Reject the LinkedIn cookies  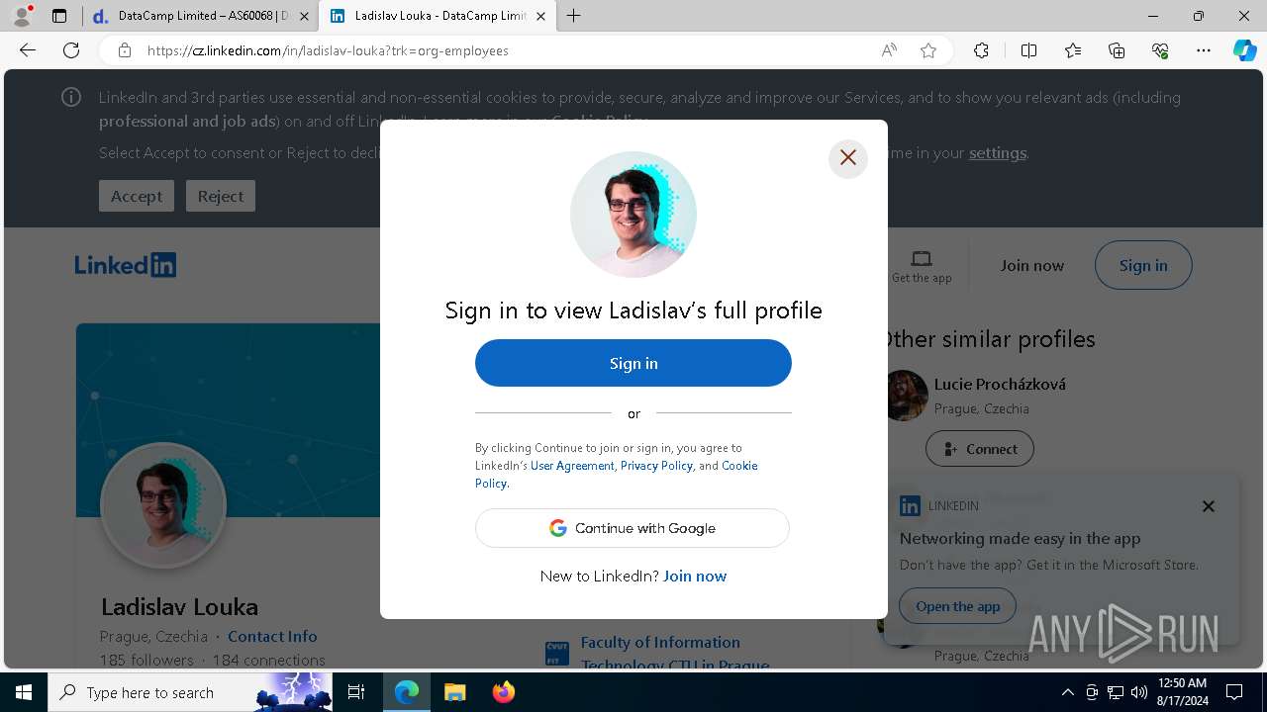point(221,196)
